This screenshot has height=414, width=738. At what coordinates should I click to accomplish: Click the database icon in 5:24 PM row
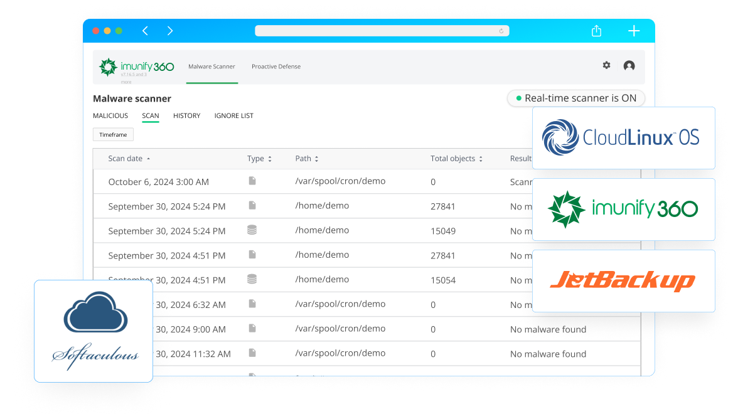tap(252, 230)
